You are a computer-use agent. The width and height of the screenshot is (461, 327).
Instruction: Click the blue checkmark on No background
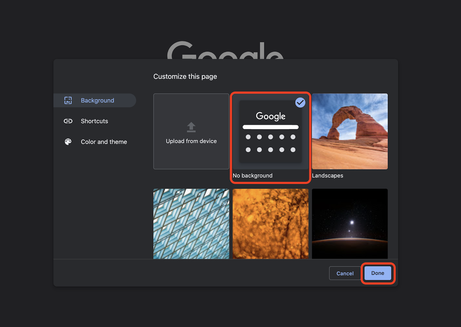(x=300, y=102)
